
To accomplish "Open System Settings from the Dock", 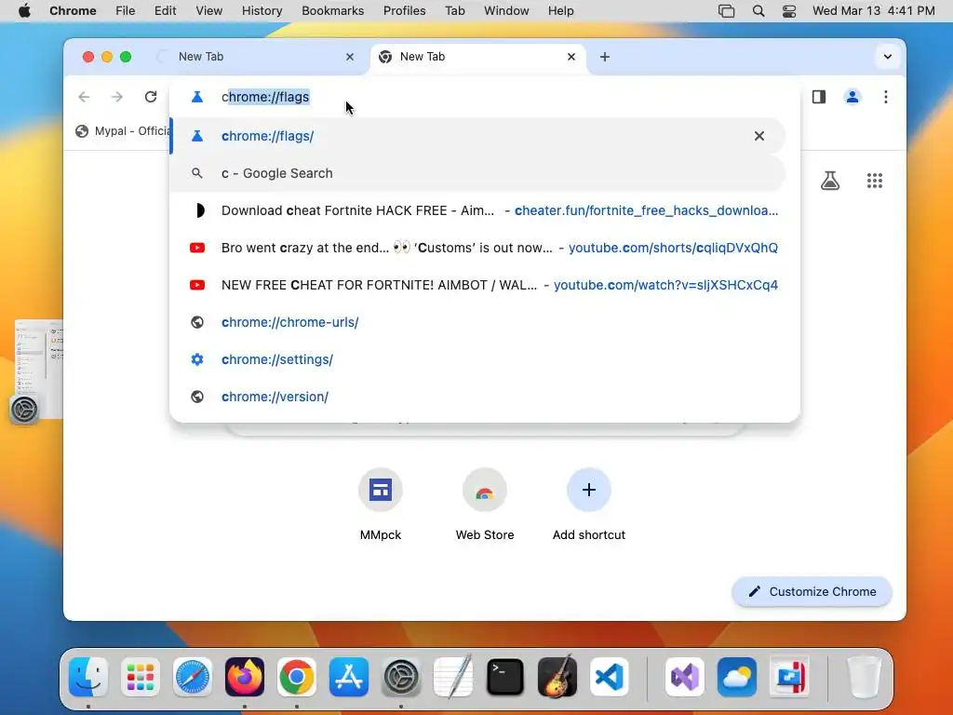I will pyautogui.click(x=401, y=677).
